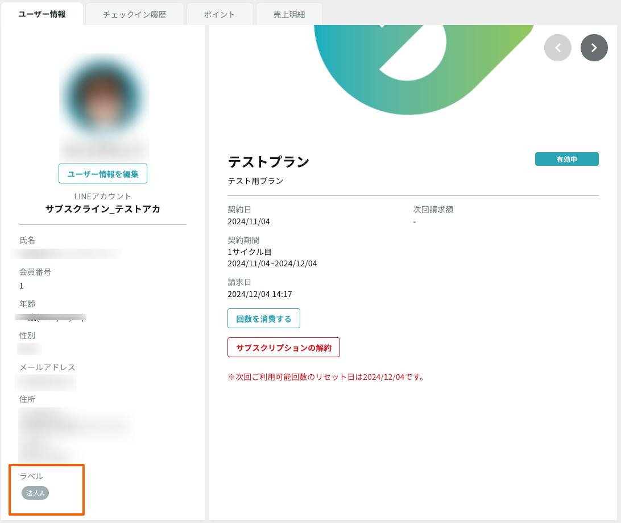Click the 次回請求額 label
The width and height of the screenshot is (621, 523).
433,210
